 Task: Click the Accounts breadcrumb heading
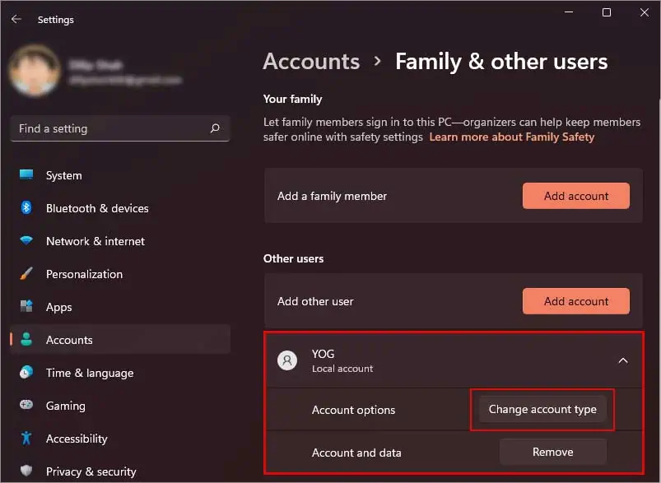coord(311,61)
